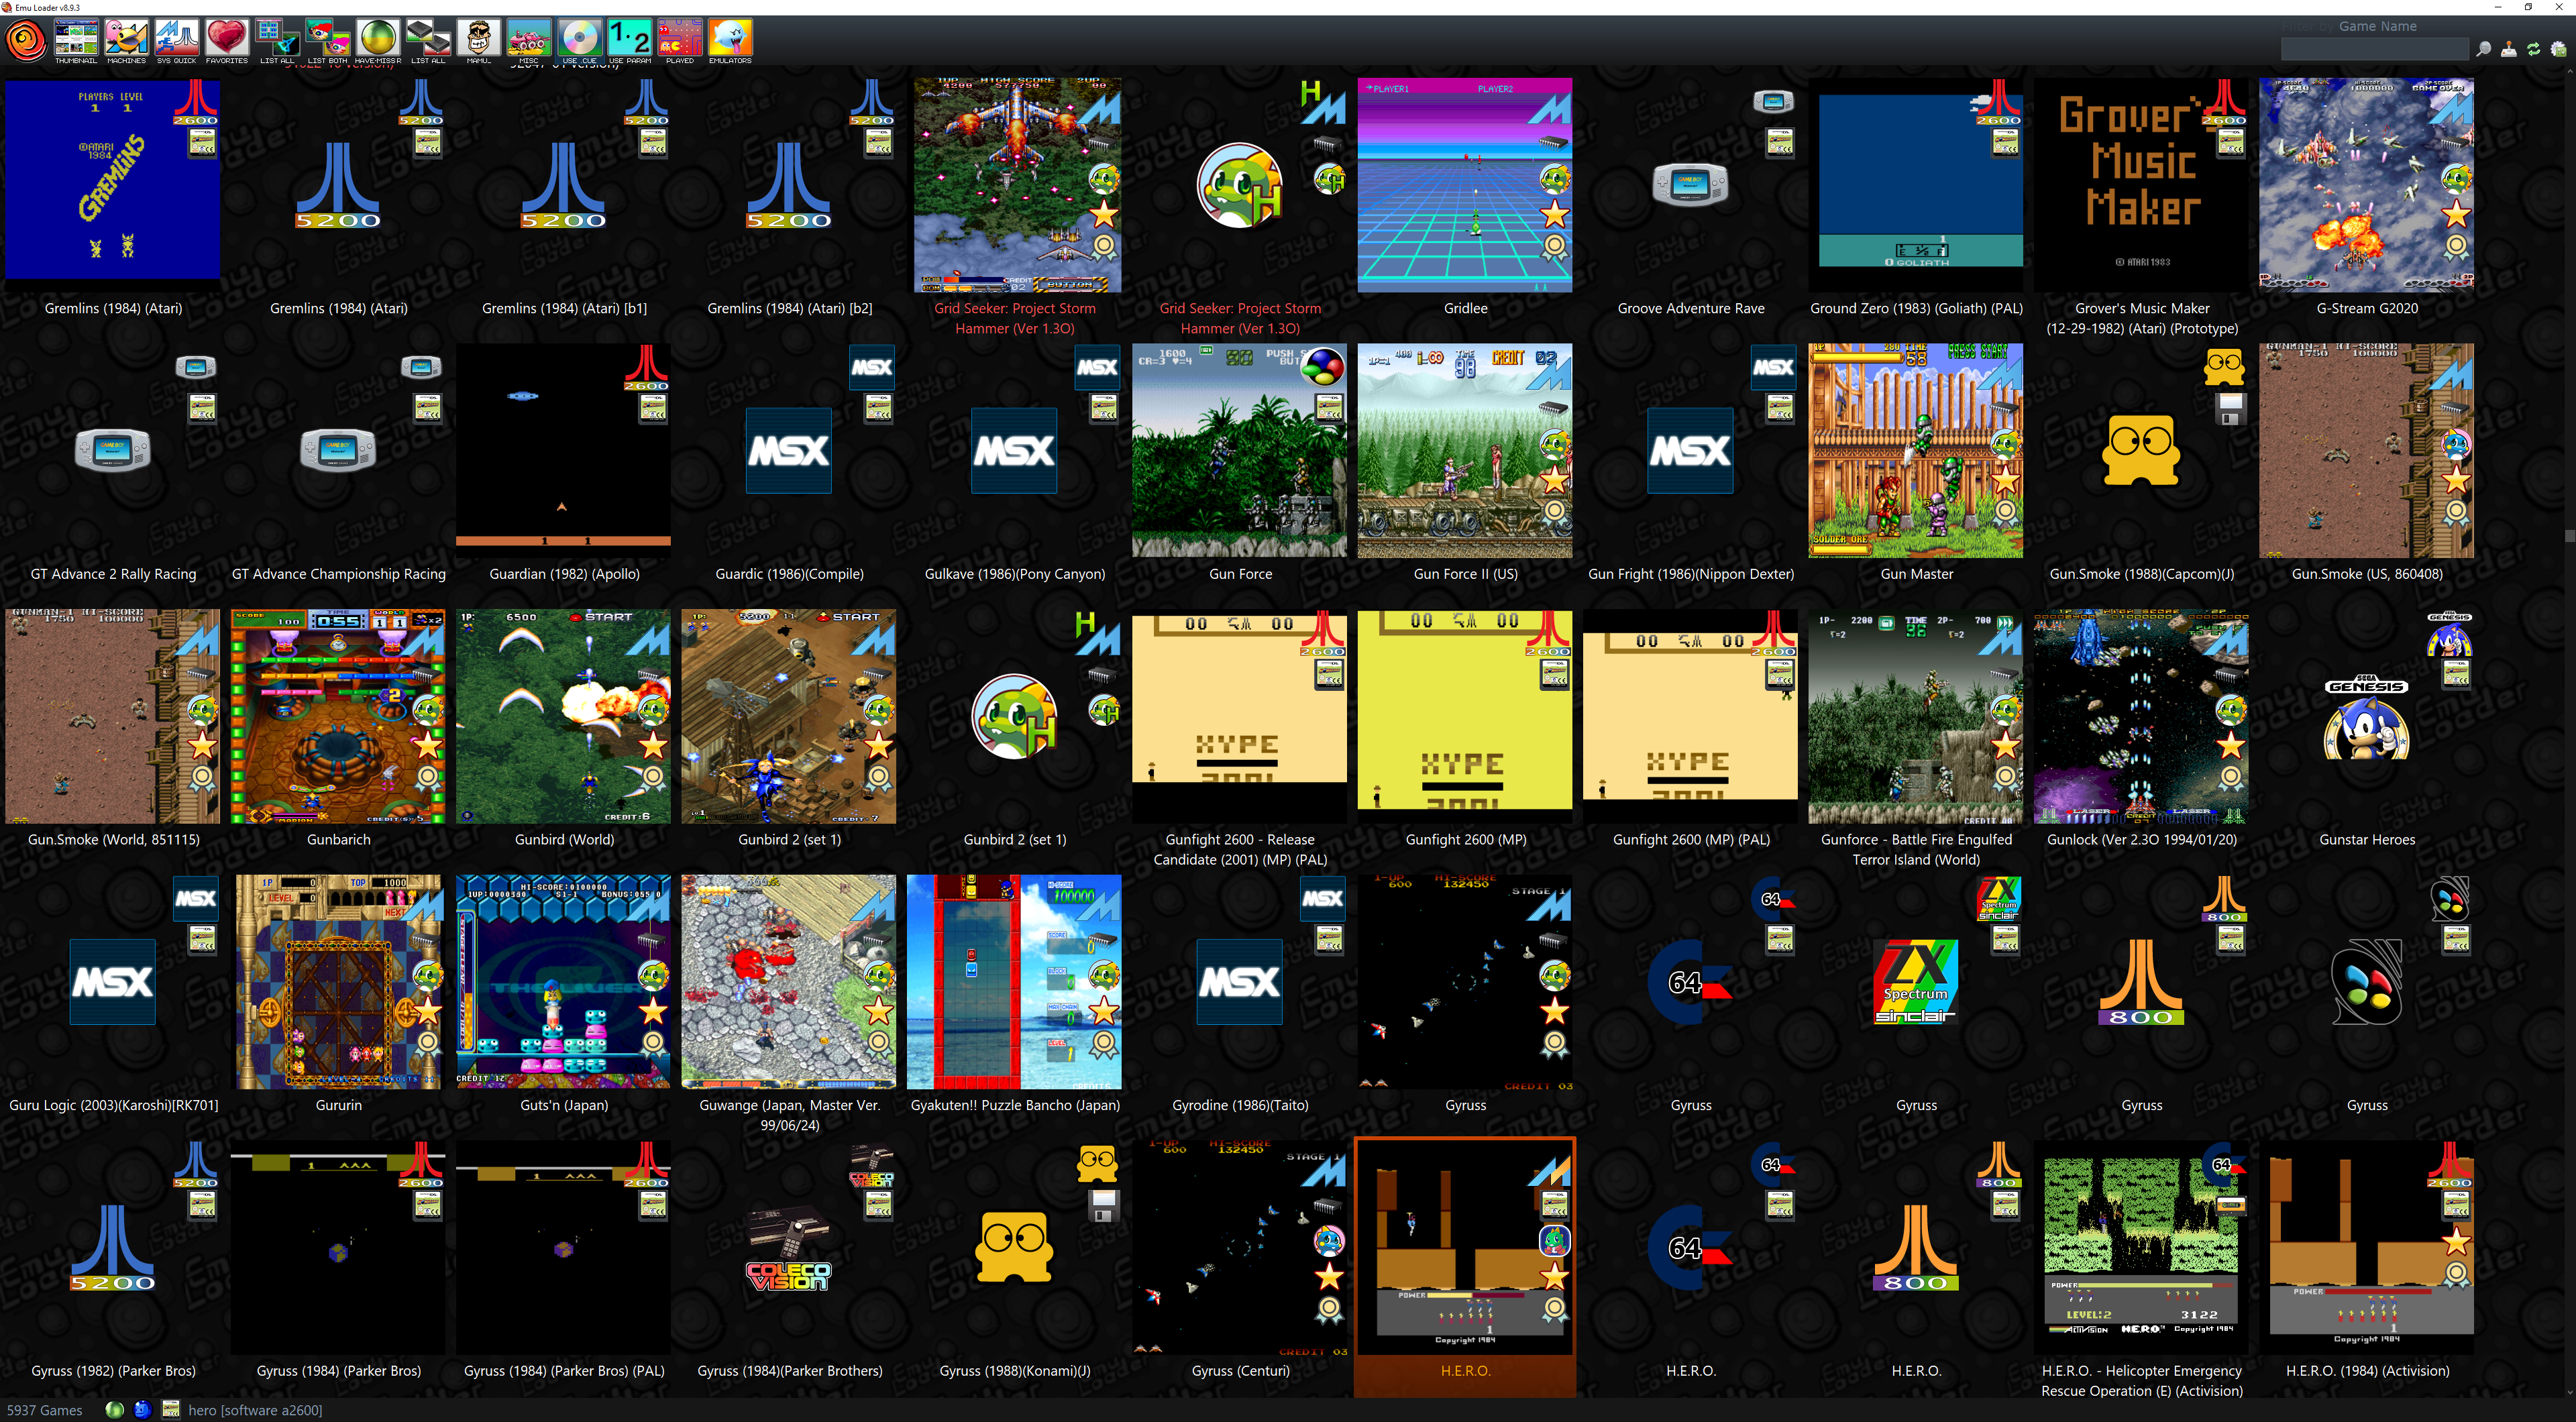Toggle the Use .CUE option
Image resolution: width=2576 pixels, height=1422 pixels.
[579, 39]
